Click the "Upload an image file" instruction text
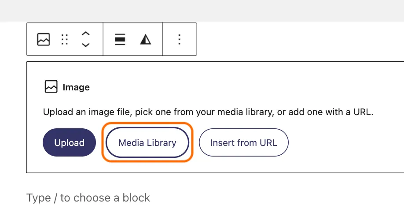Viewport: 404px width, 224px height. [x=208, y=112]
